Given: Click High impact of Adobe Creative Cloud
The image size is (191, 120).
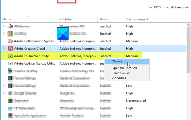Looking at the screenshot, I should (x=129, y=49).
